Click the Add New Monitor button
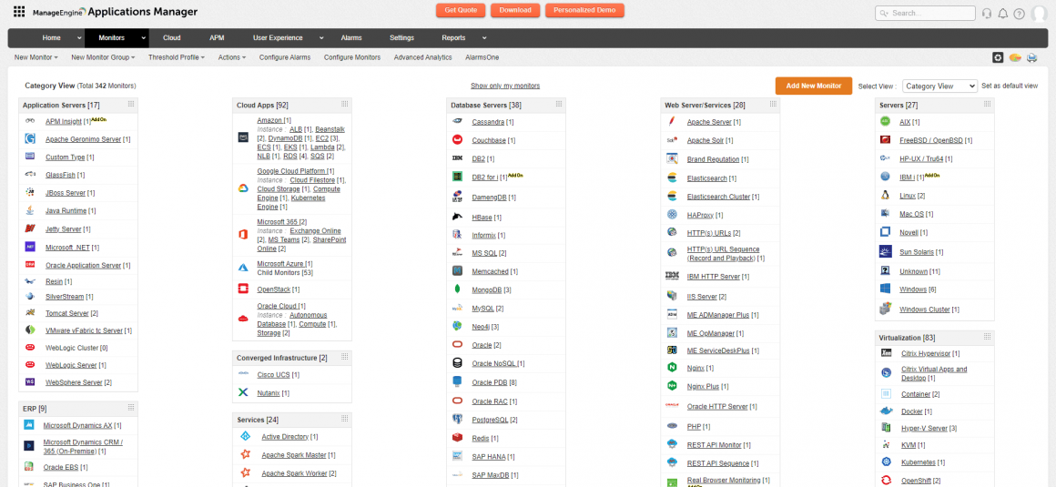Viewport: 1056px width, 487px height. click(x=813, y=86)
